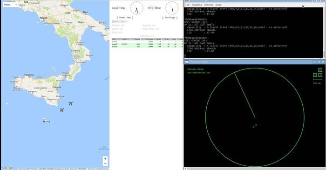Select the first green aircraft table row
326x170 pixels.
(147, 44)
